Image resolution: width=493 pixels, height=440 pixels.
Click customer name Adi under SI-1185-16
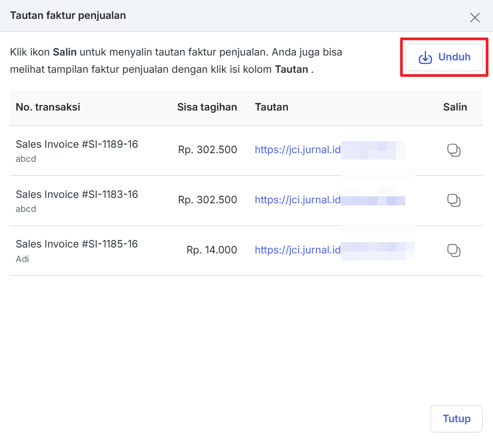[23, 259]
